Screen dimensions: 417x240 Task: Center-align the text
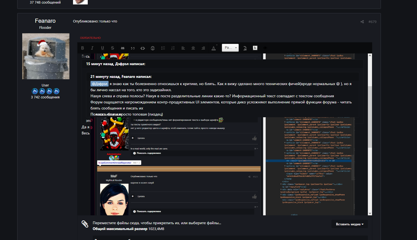click(193, 48)
